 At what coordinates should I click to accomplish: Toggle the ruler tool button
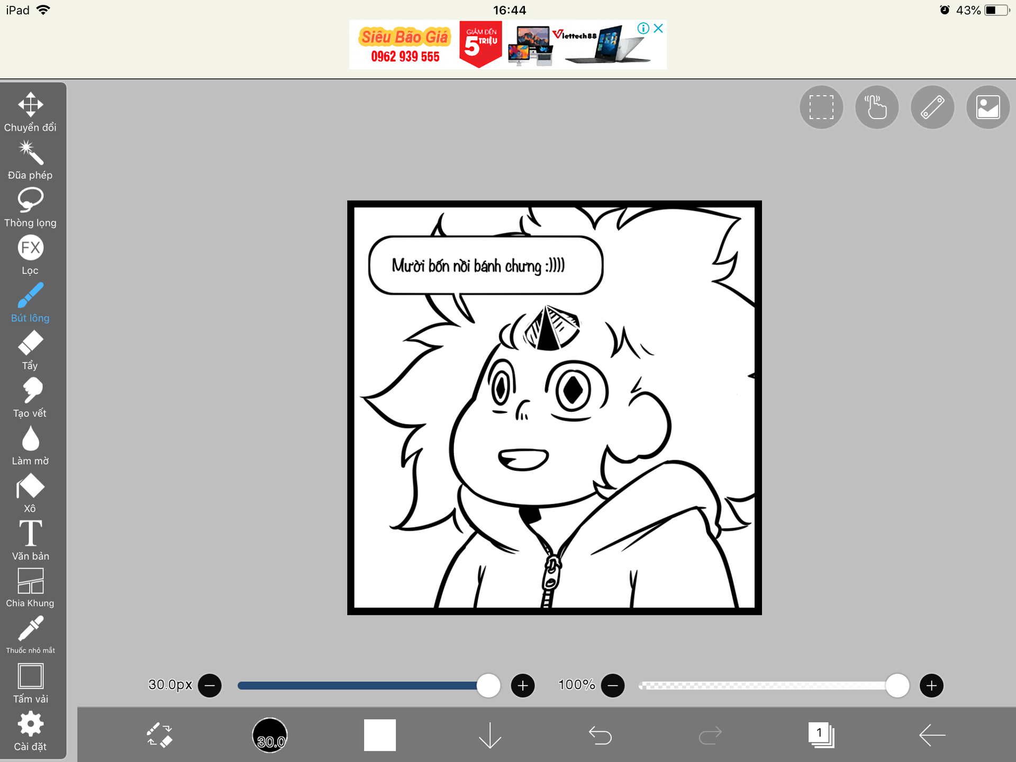coord(932,107)
